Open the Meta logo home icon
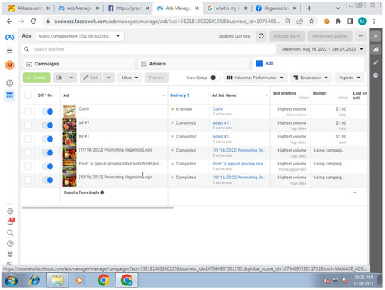385x290 pixels. click(9, 37)
